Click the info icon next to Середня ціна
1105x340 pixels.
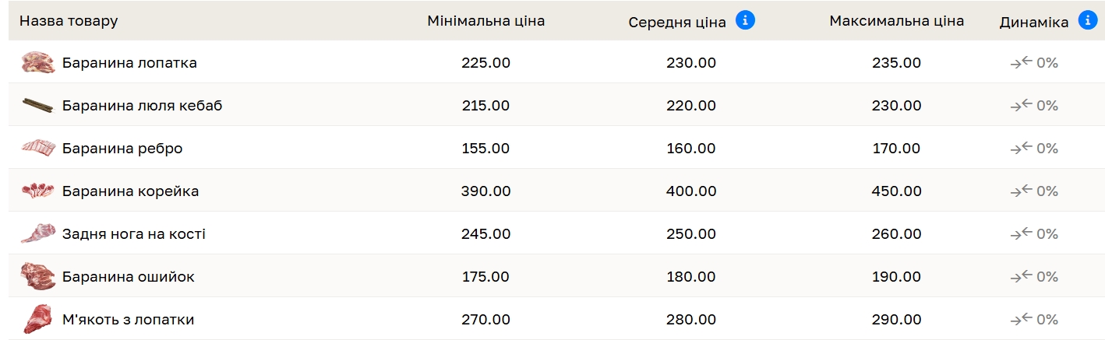(745, 21)
